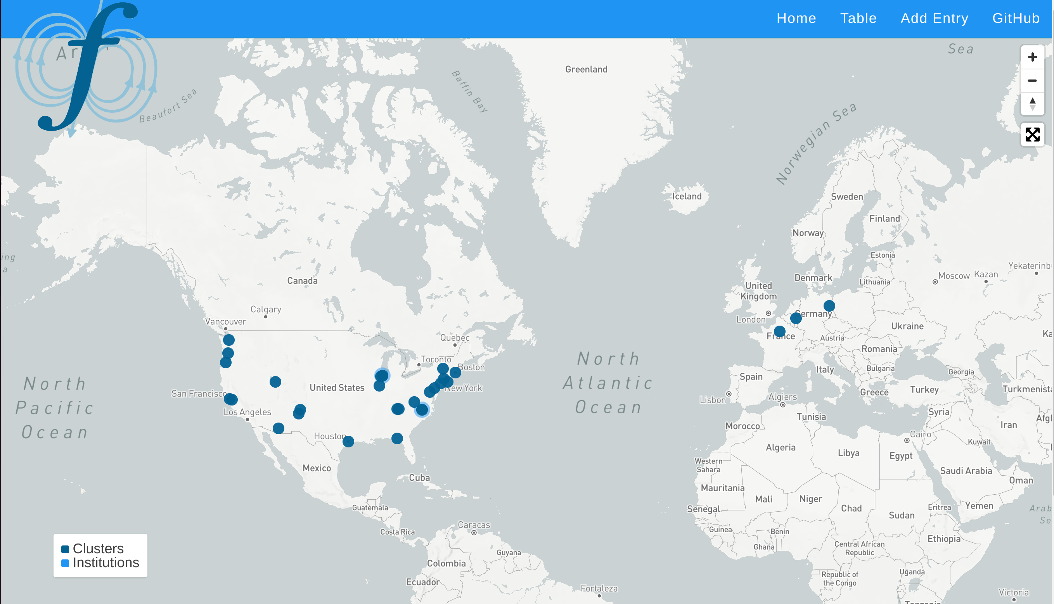Click the Clusters legend label
The width and height of the screenshot is (1054, 604).
point(99,549)
